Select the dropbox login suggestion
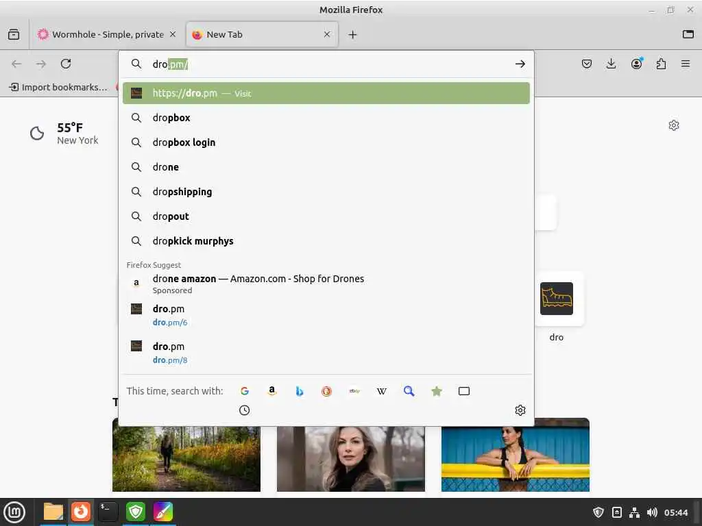Screen dimensions: 702x526 pyautogui.click(x=326, y=142)
